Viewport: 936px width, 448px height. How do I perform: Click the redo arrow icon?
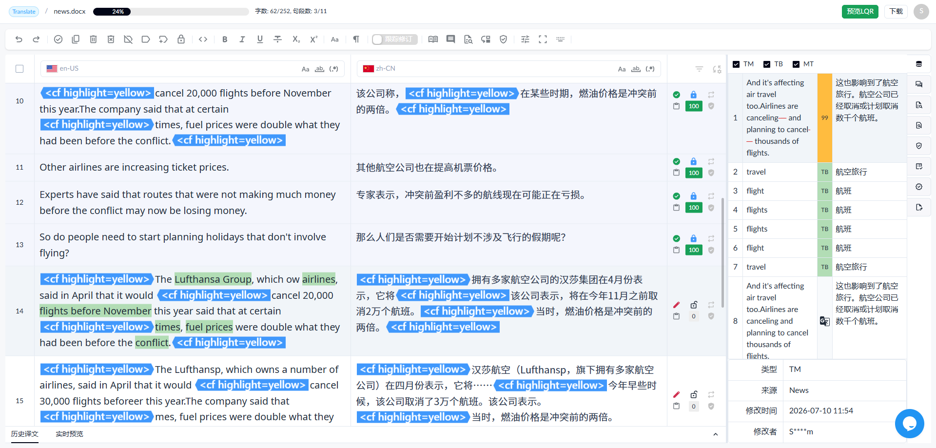[x=36, y=39]
